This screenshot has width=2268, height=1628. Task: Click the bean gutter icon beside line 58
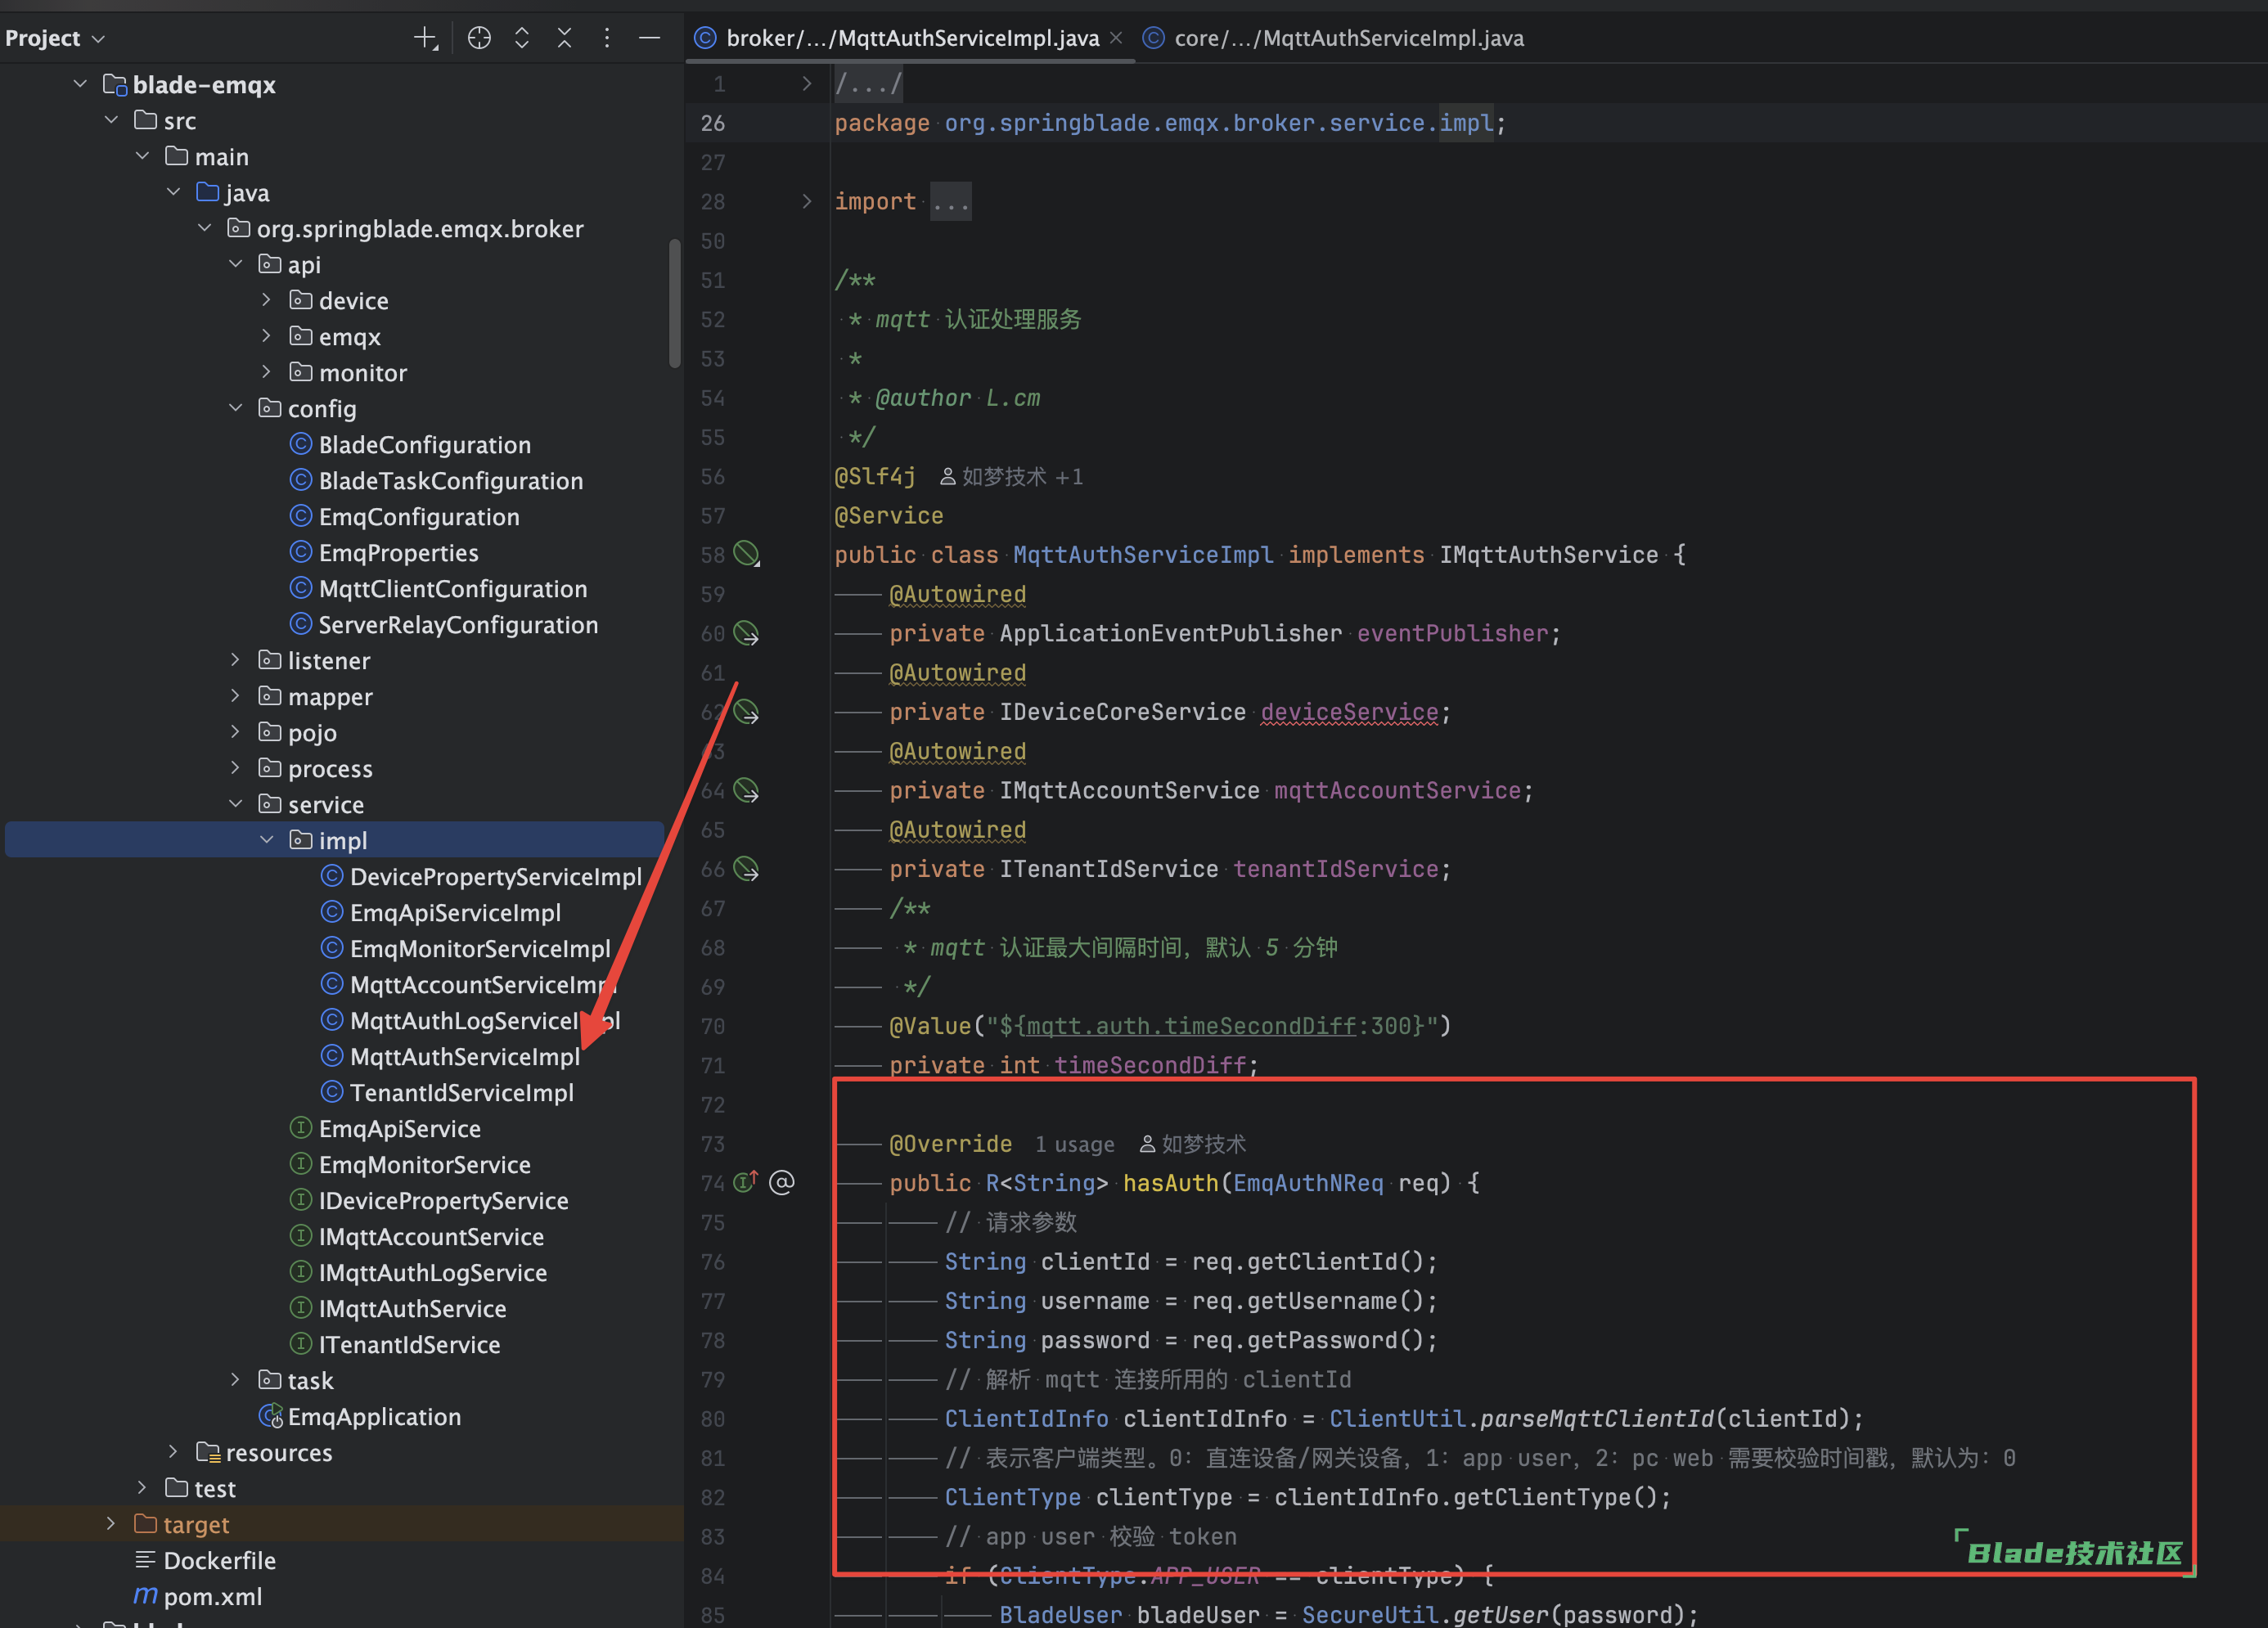(746, 553)
